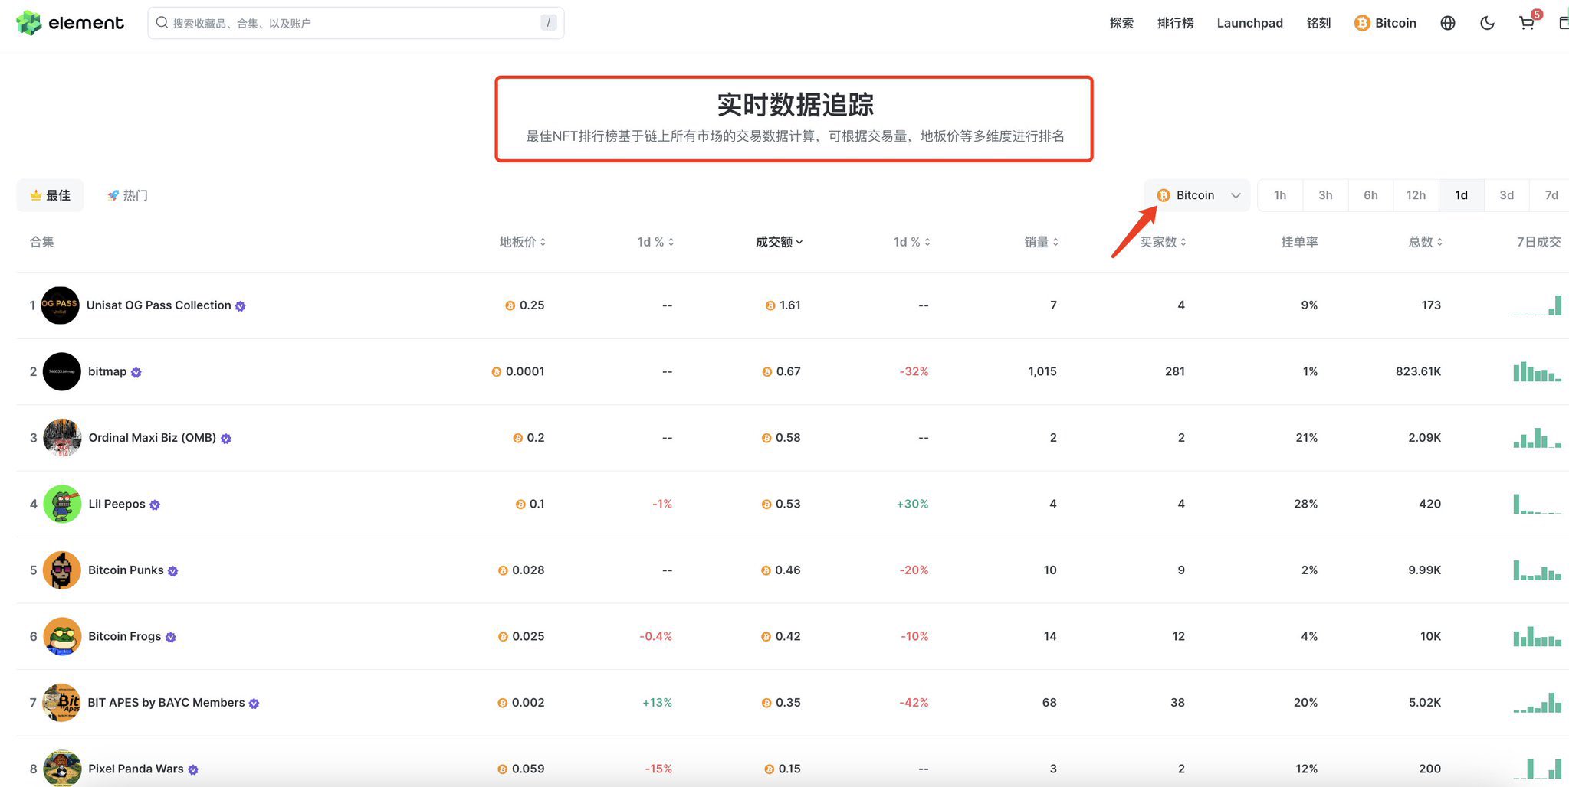
Task: Sort by 总数 total supply column
Action: coord(1425,242)
